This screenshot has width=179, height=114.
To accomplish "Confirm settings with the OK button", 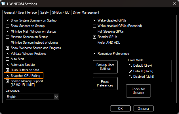I will (x=120, y=108).
